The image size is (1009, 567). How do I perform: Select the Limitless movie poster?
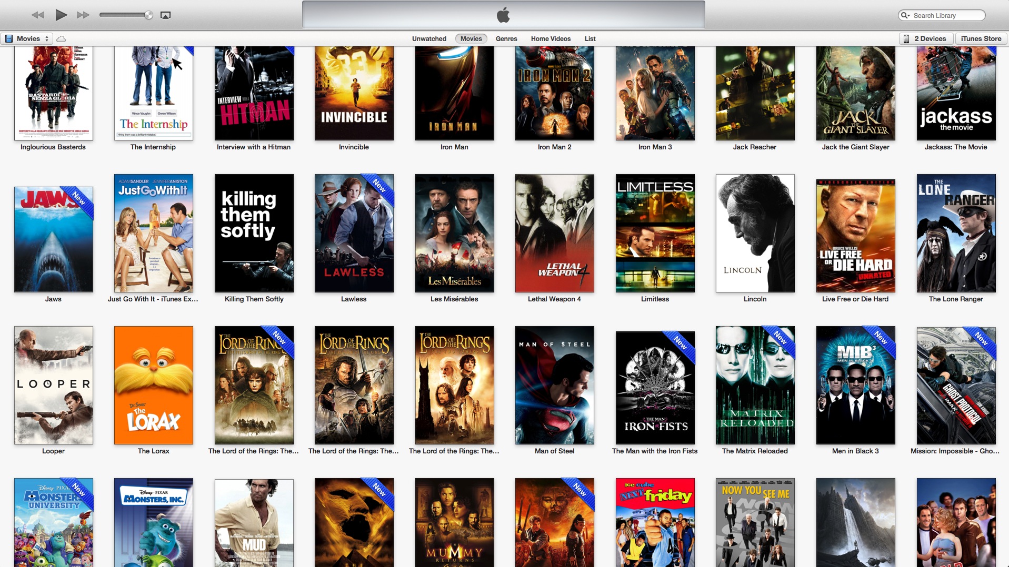click(x=655, y=233)
